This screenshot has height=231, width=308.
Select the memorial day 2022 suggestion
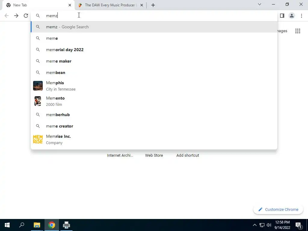(154, 50)
